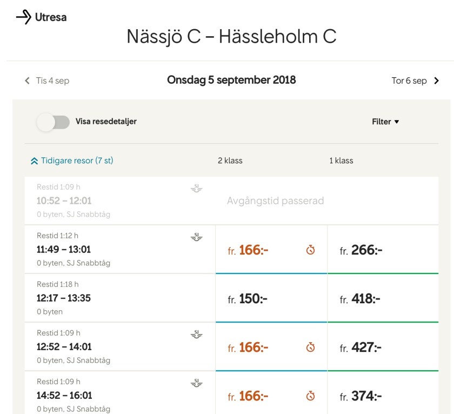Click the Utresa arrow icon

[24, 17]
